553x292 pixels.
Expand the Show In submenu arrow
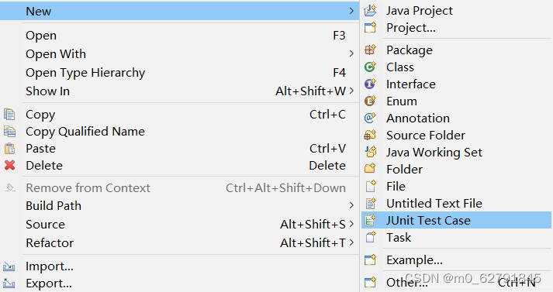click(x=351, y=91)
